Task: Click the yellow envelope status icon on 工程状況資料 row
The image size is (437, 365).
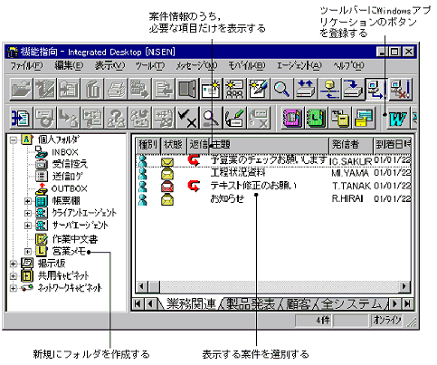Action: (x=167, y=173)
